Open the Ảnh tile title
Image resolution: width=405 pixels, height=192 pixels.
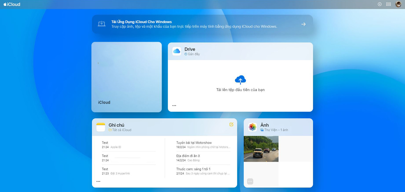pyautogui.click(x=265, y=125)
